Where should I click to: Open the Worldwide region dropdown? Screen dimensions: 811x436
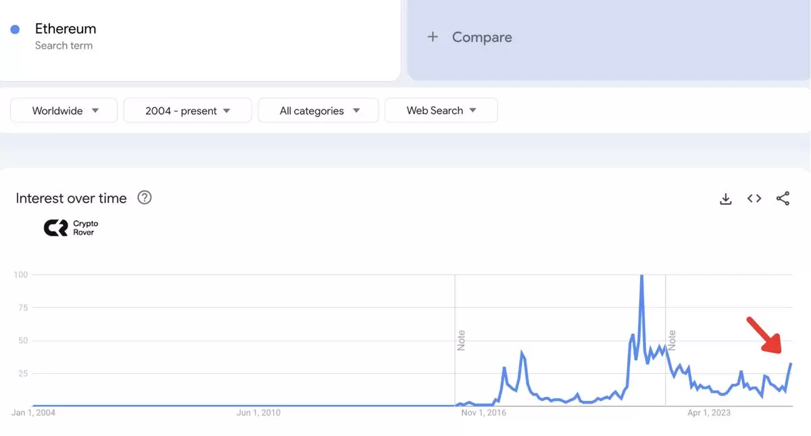pyautogui.click(x=64, y=111)
